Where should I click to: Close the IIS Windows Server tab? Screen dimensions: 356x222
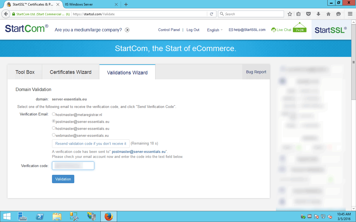click(x=116, y=4)
